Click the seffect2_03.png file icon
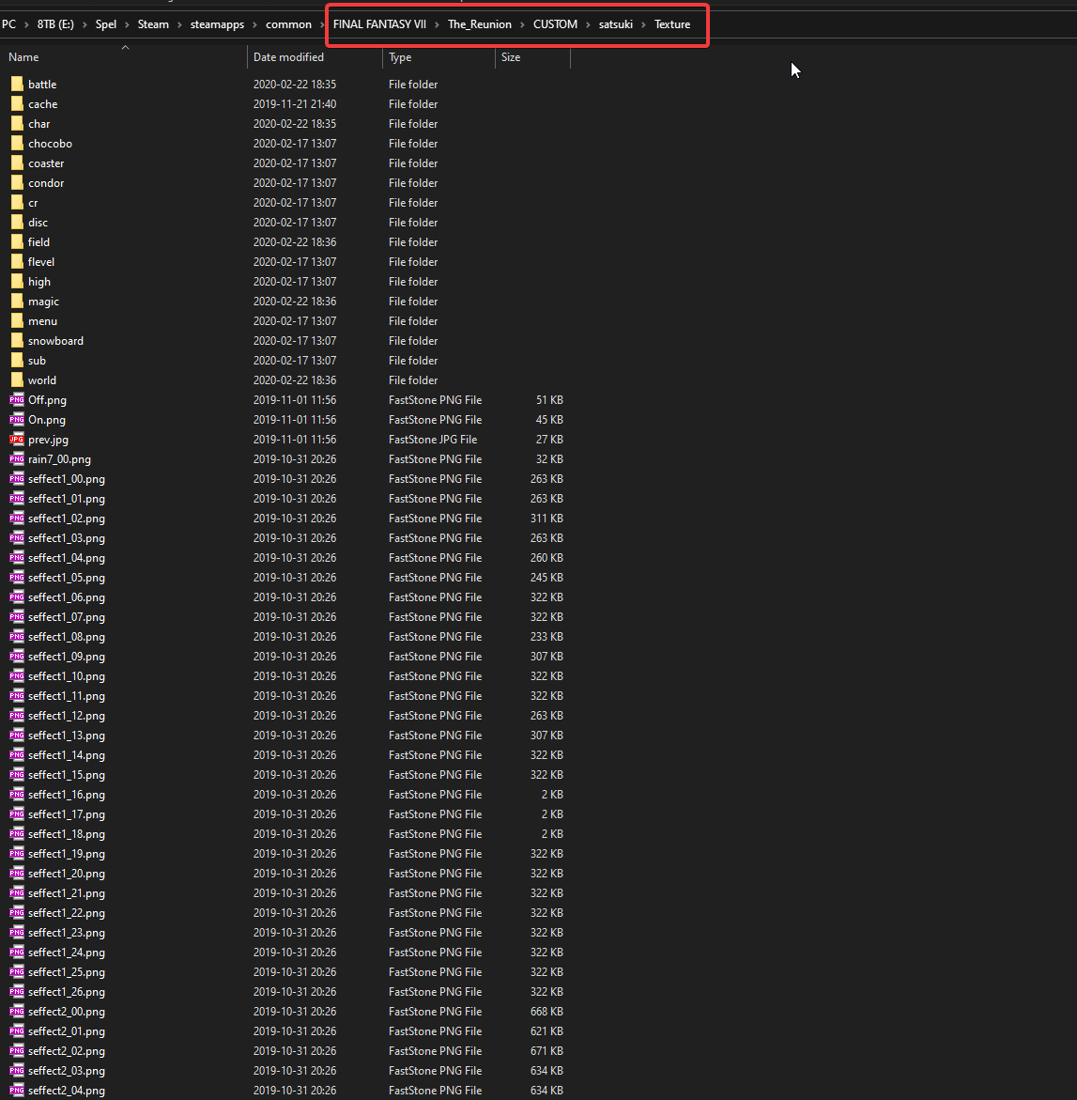This screenshot has height=1100, width=1077. (x=17, y=1071)
